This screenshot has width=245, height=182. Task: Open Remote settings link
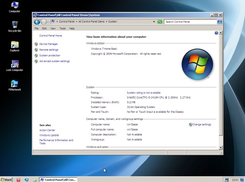point(49,50)
